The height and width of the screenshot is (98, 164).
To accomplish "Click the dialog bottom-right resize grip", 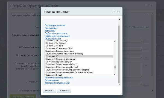I will 121,94.
